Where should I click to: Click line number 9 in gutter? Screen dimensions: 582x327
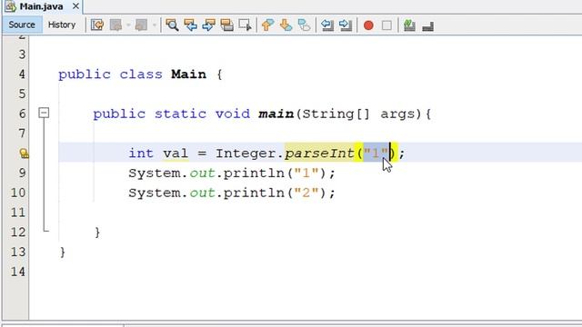click(x=22, y=173)
